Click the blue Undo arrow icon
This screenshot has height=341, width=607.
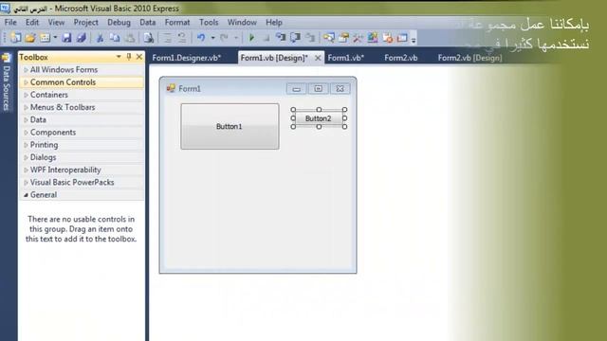(201, 38)
